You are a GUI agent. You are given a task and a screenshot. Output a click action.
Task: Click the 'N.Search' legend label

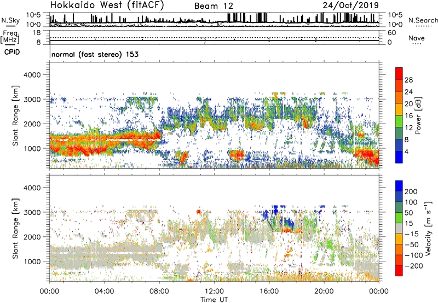pyautogui.click(x=423, y=20)
